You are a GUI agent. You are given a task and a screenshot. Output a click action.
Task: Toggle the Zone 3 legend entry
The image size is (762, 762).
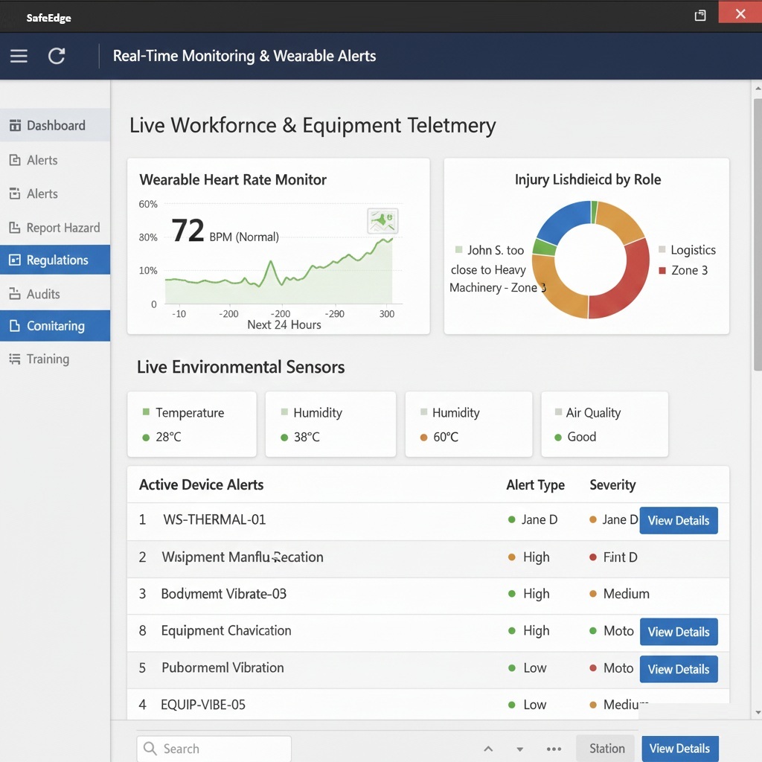click(682, 270)
